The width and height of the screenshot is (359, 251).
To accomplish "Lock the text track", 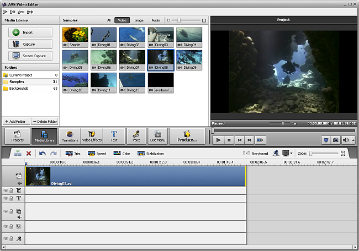I will [11, 198].
